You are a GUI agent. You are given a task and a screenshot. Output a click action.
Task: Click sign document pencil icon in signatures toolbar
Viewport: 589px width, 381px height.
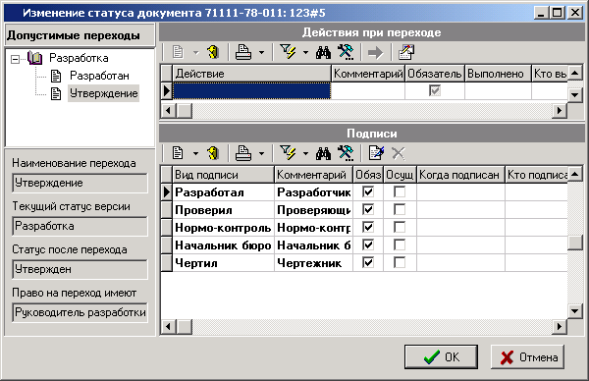tap(376, 153)
